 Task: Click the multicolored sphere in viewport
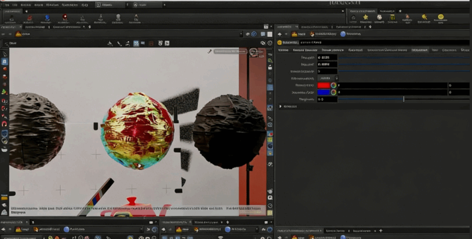137,130
